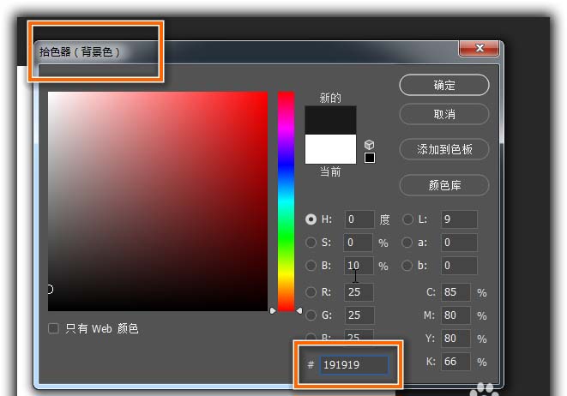Click the R red value field
567x396 pixels.
(x=359, y=292)
